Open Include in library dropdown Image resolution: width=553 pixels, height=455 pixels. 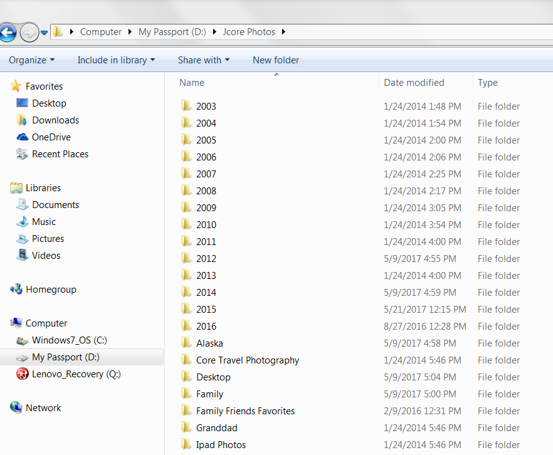click(116, 60)
